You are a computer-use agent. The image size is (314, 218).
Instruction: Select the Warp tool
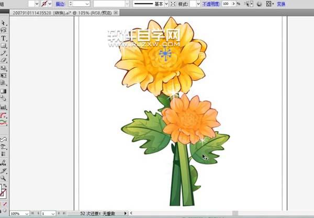pyautogui.click(x=3, y=147)
